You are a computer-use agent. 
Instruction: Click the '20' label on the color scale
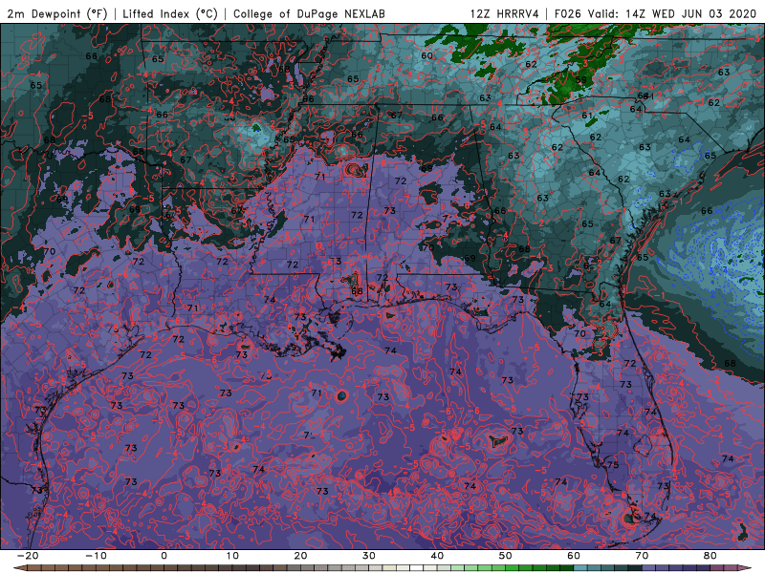pos(300,556)
